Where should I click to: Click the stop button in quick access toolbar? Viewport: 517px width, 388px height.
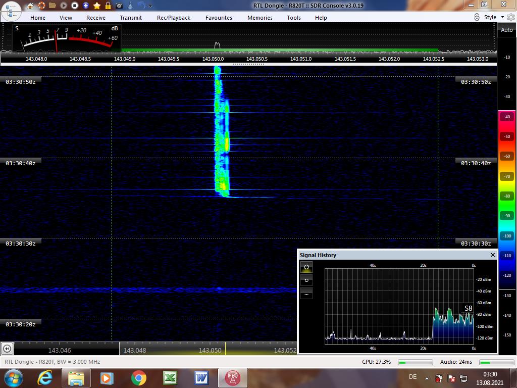pyautogui.click(x=75, y=6)
